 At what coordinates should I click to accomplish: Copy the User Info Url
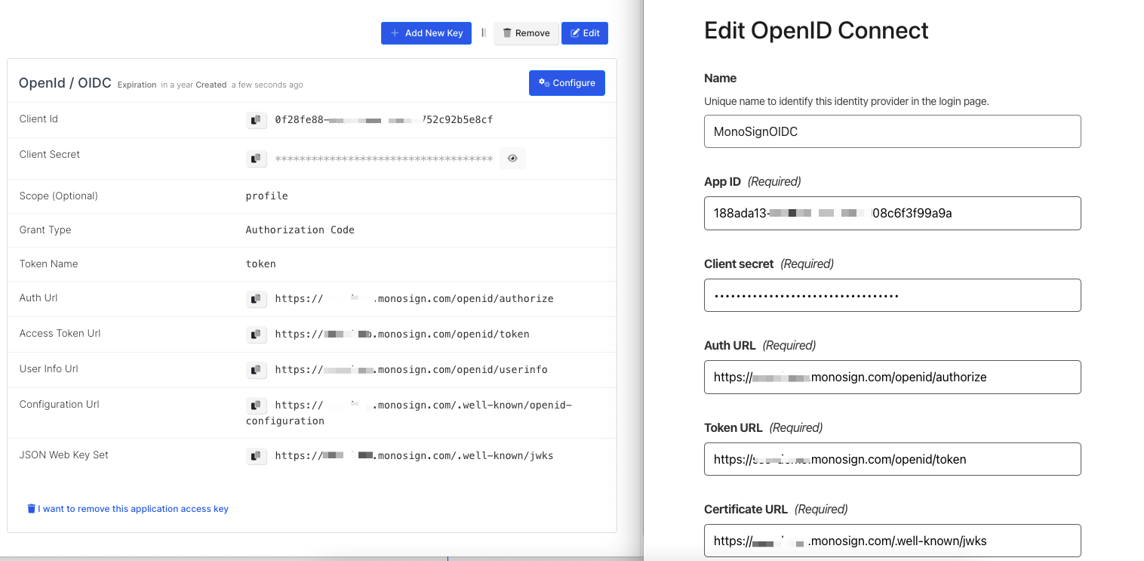tap(257, 370)
